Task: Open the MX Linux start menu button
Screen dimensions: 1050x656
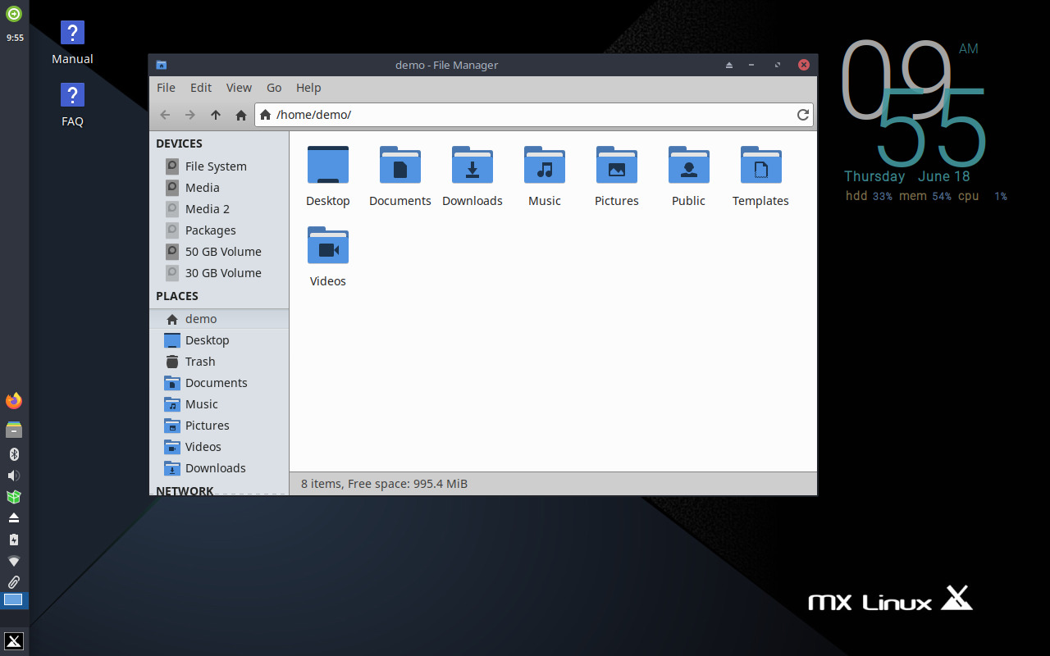Action: [x=14, y=640]
